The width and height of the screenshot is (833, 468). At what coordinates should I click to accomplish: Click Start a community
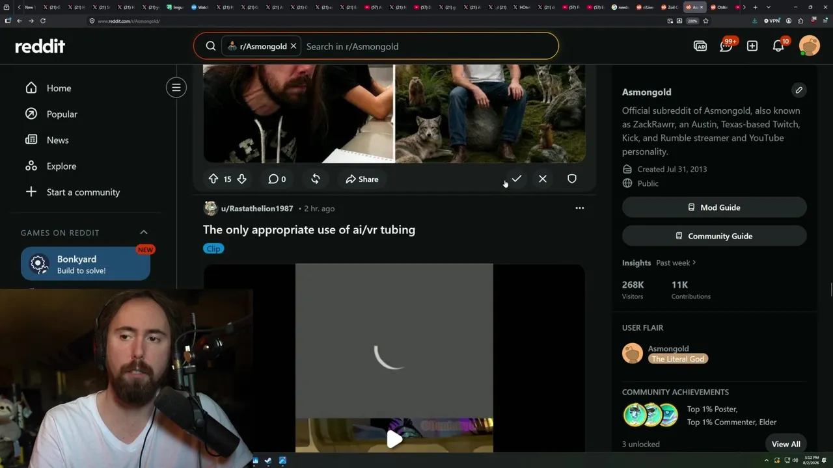pyautogui.click(x=83, y=192)
